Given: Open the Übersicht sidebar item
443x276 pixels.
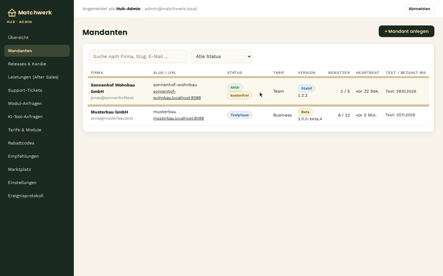Looking at the screenshot, I should coord(37,37).
